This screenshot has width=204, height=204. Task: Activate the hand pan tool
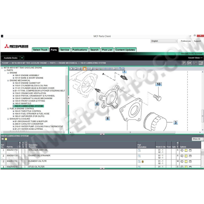click(85, 68)
